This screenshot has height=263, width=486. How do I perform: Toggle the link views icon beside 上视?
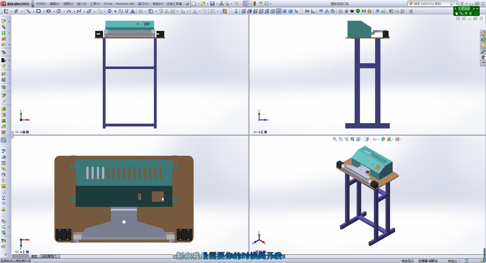(x=17, y=252)
